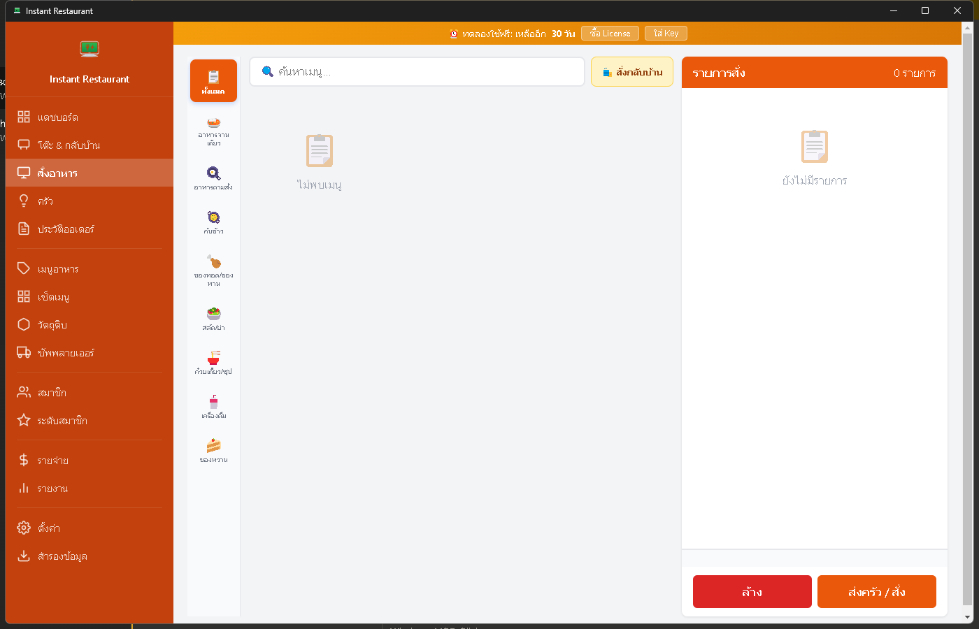
Task: Choose the อาหารตามสั่ง frying pan category
Action: [x=213, y=178]
